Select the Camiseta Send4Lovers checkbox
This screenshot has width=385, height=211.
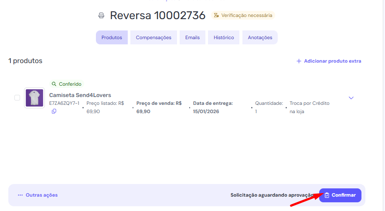pos(17,98)
